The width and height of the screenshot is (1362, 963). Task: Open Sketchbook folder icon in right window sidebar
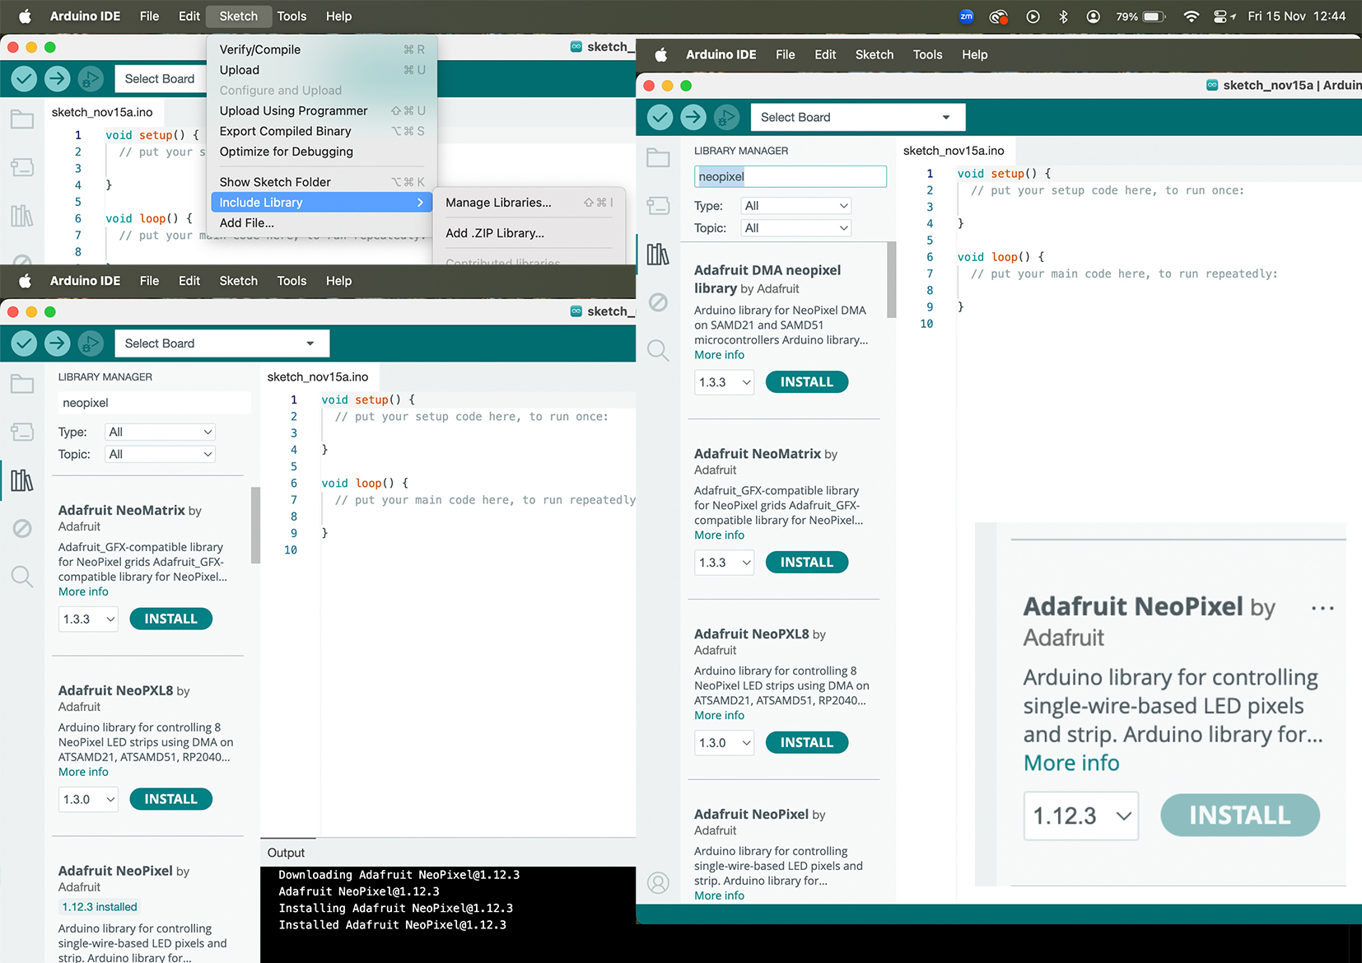(658, 157)
